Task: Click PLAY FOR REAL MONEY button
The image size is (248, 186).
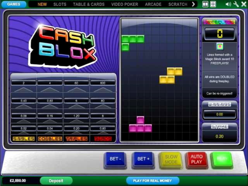Action: 152,181
